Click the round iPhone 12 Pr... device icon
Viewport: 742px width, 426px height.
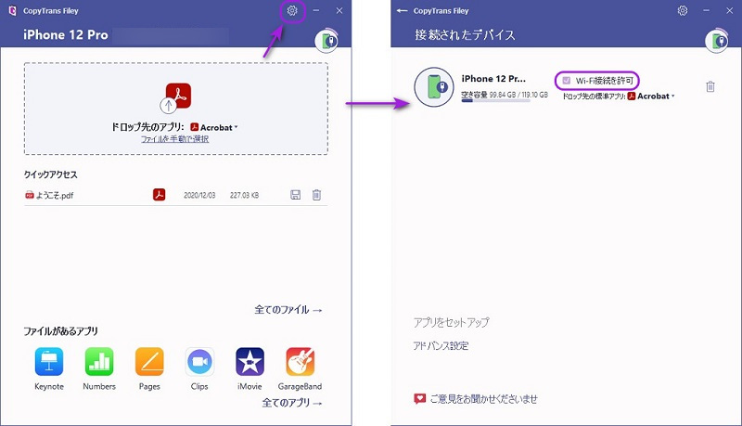click(x=434, y=87)
